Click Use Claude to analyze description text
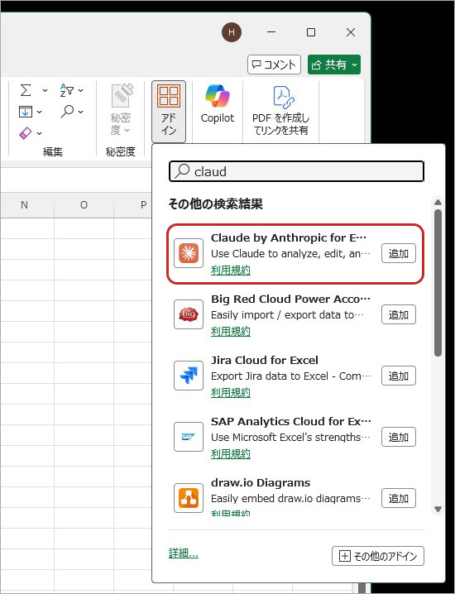The height and width of the screenshot is (594, 455). (290, 254)
